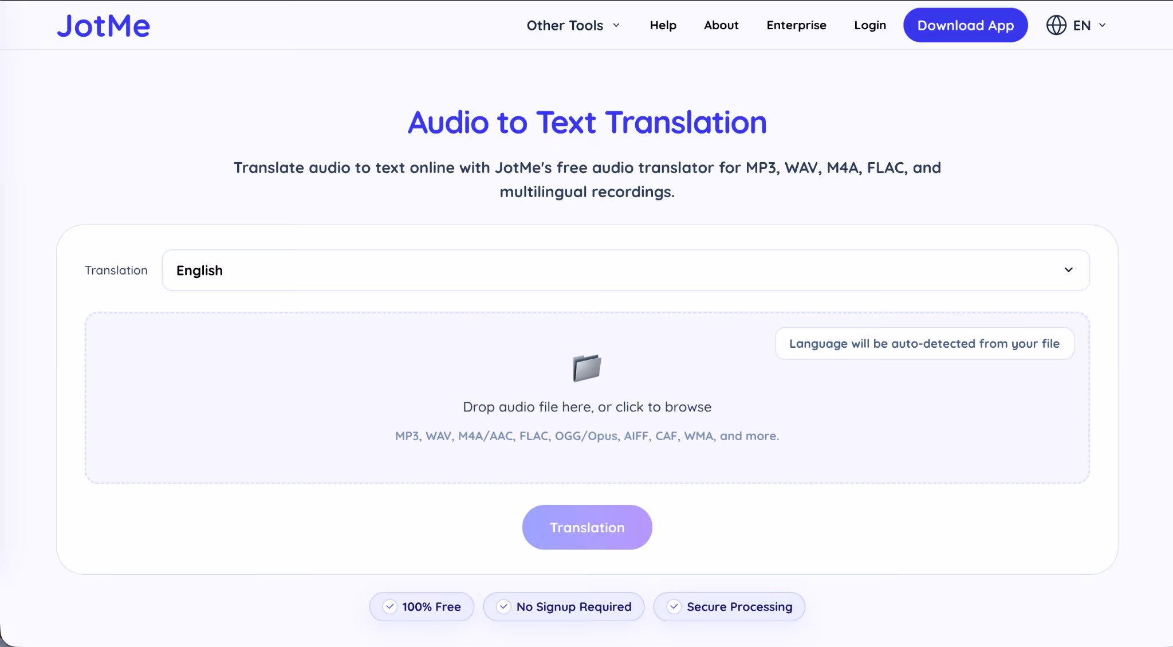Image resolution: width=1173 pixels, height=647 pixels.
Task: Click the 'Language will be auto-detected' notice
Action: pyautogui.click(x=924, y=343)
